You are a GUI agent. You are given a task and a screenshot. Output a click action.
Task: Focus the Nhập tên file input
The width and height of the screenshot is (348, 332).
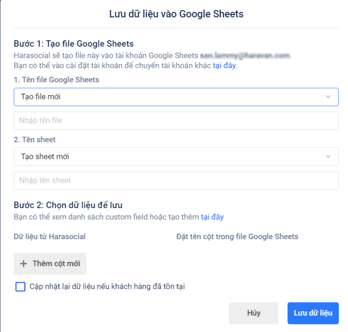point(176,121)
